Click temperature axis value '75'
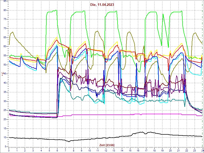Screen dimensions: 204x153 5,19
